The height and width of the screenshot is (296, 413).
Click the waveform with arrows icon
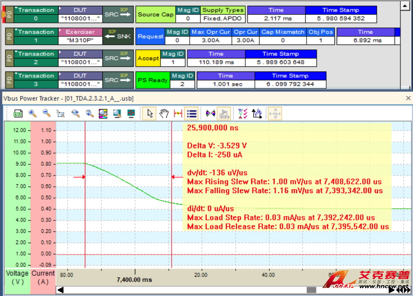[257, 114]
